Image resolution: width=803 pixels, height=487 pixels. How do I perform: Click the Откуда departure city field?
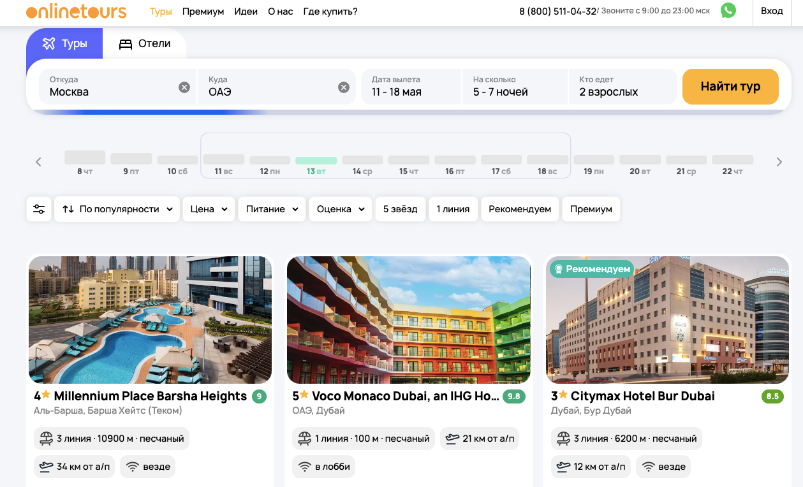[117, 87]
